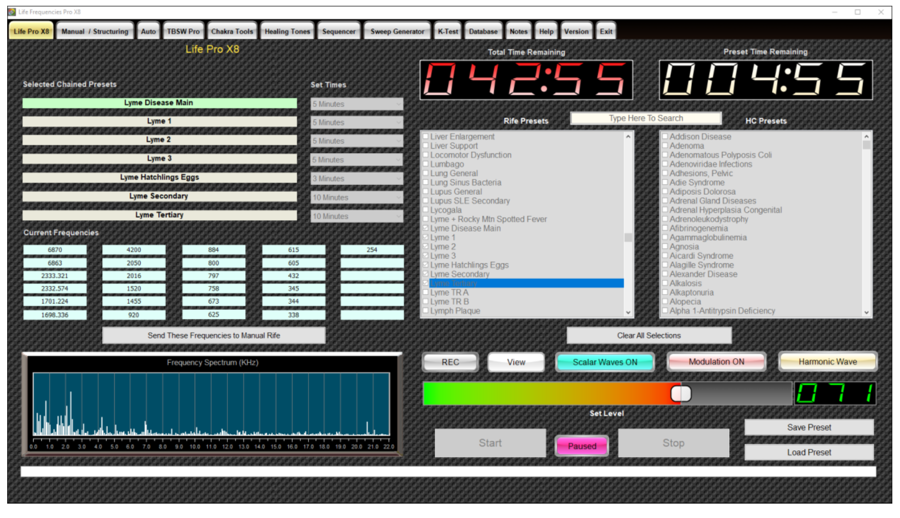
Task: Click the Type Here To Search field
Action: pos(645,118)
